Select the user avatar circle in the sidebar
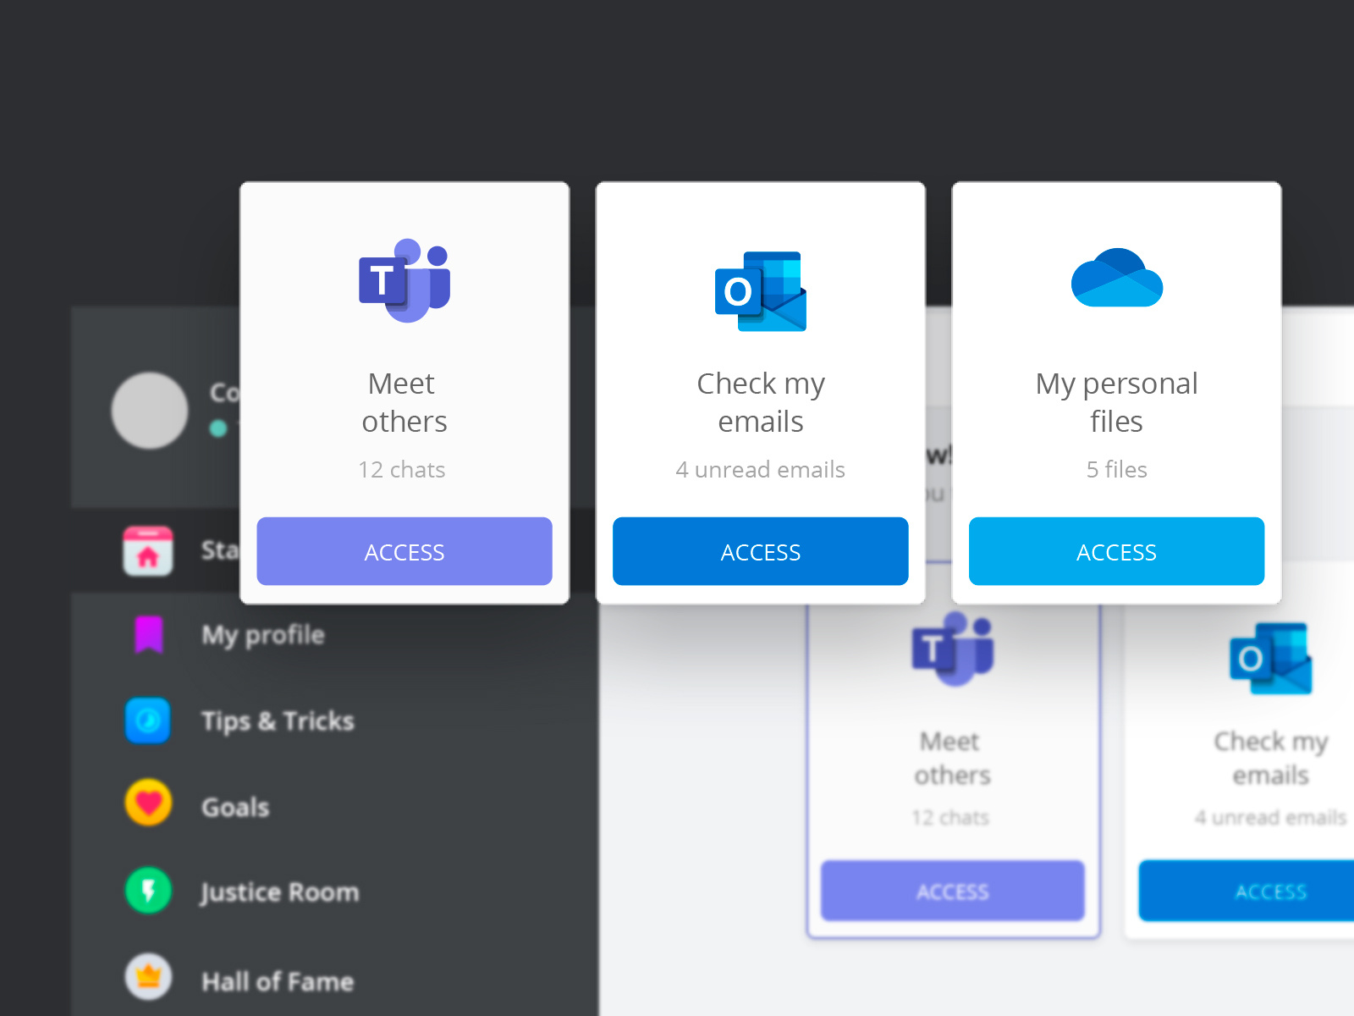Image resolution: width=1354 pixels, height=1016 pixels. 150,411
